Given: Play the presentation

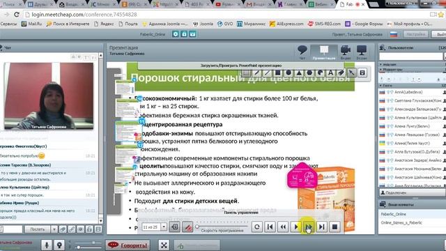Looking at the screenshot, I should [295, 227].
